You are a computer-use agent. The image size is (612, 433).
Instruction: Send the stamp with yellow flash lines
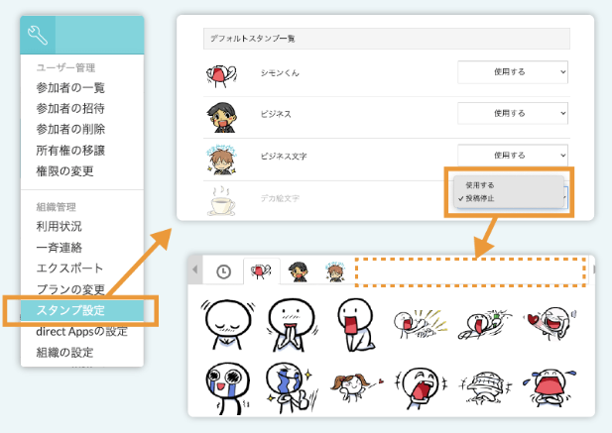tap(421, 324)
